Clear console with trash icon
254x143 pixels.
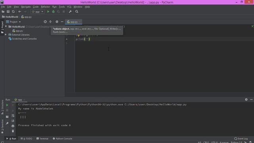pyautogui.click(x=13, y=131)
